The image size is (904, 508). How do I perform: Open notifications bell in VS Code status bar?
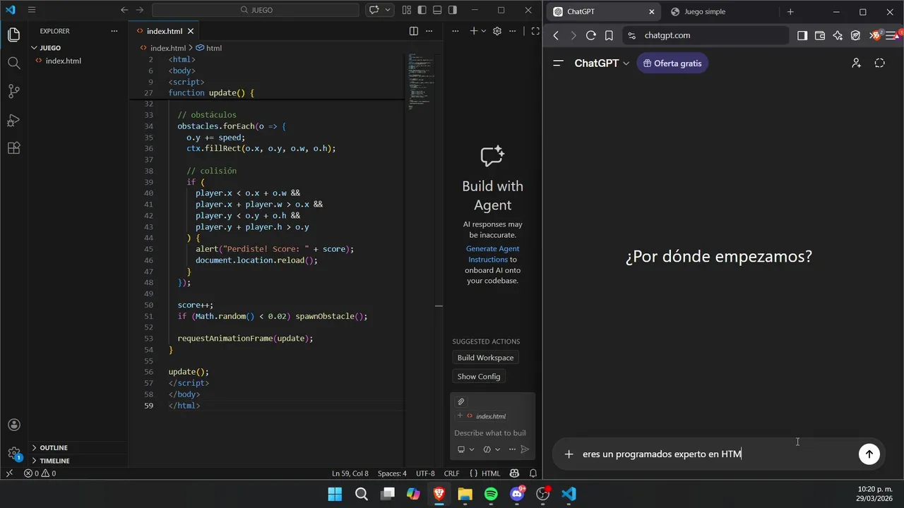pyautogui.click(x=533, y=473)
